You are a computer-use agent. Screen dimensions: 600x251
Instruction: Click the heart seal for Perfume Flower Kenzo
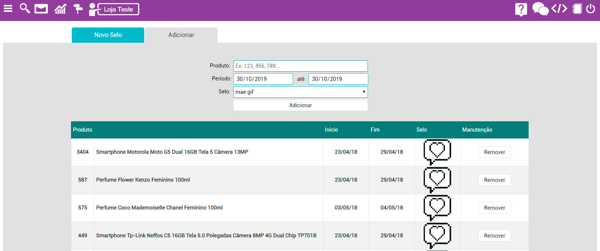(x=437, y=180)
